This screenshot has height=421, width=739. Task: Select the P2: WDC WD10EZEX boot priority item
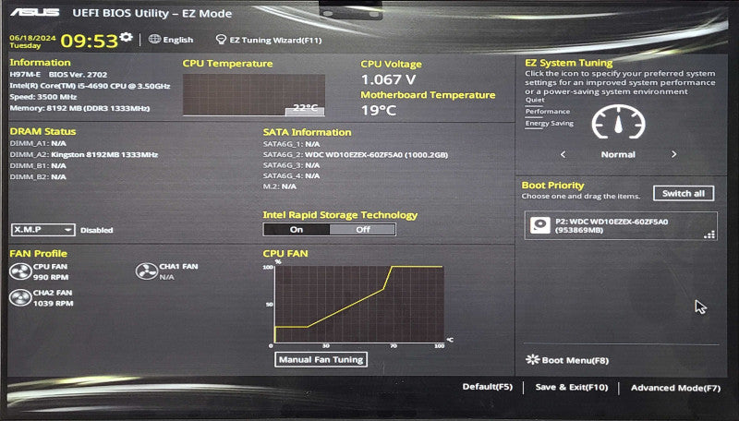(621, 225)
